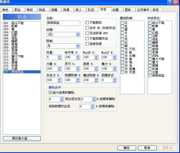Check 毒 in 状态变化 list
This screenshot has width=180, height=153.
pos(150,29)
